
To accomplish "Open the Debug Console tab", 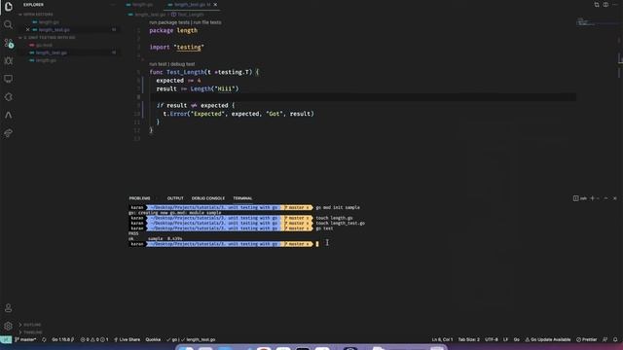I will point(208,198).
